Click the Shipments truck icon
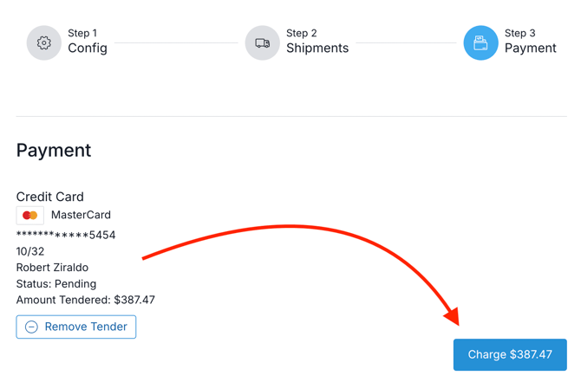 pyautogui.click(x=262, y=42)
